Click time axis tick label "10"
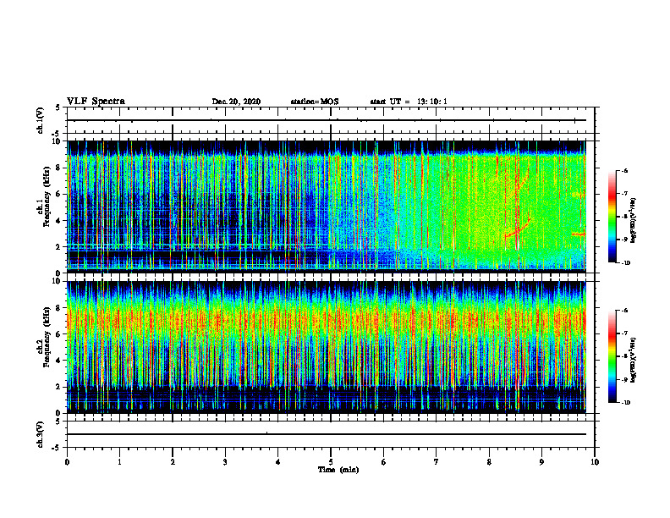Image resolution: width=670 pixels, height=518 pixels. [595, 462]
